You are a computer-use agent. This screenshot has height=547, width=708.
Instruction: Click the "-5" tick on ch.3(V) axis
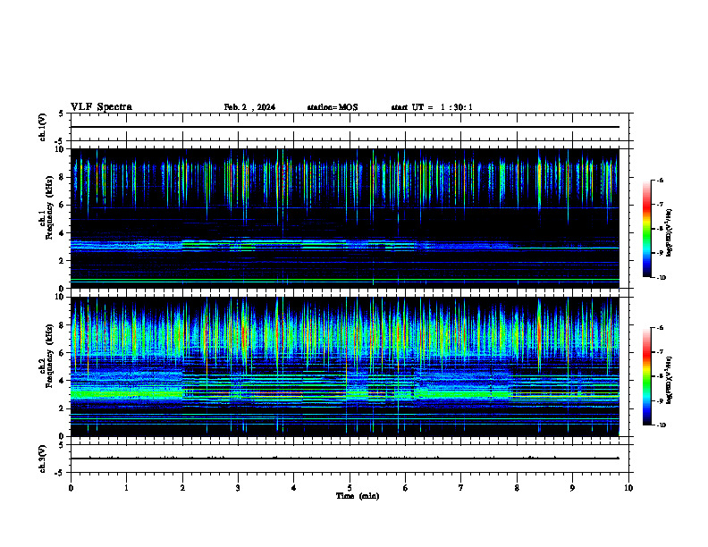tap(60, 473)
